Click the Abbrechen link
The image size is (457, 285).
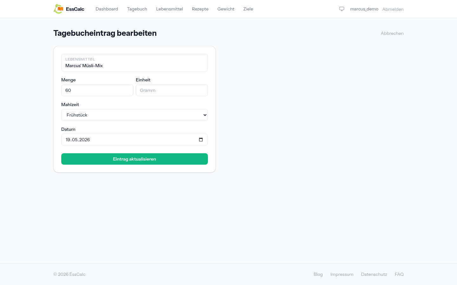tap(392, 33)
